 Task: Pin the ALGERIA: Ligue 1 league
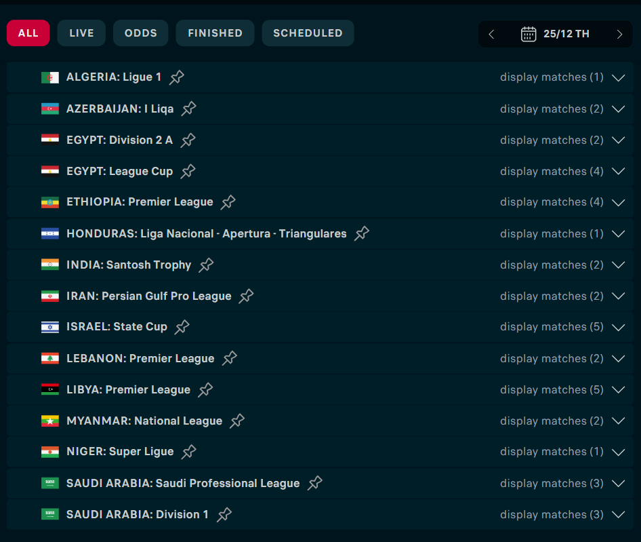click(177, 77)
